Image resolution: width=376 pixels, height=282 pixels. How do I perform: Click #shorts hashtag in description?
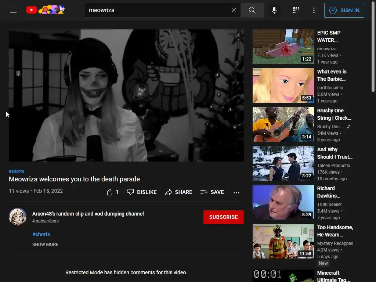[x=41, y=234]
